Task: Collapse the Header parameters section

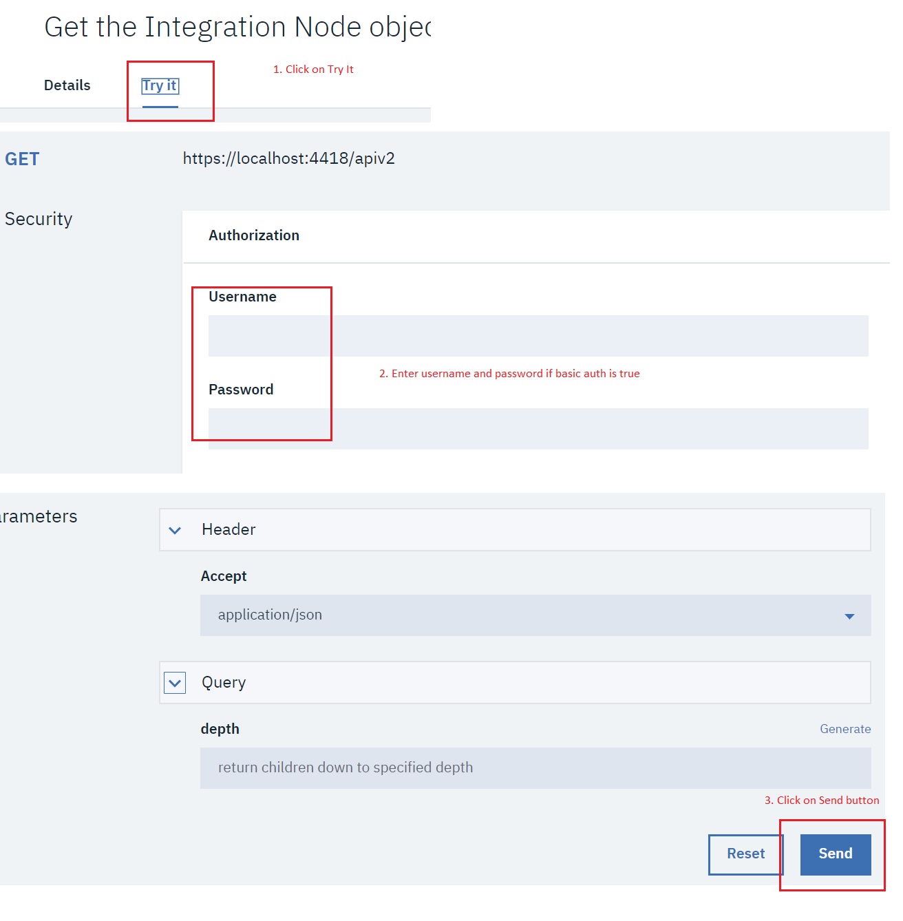Action: 176,529
